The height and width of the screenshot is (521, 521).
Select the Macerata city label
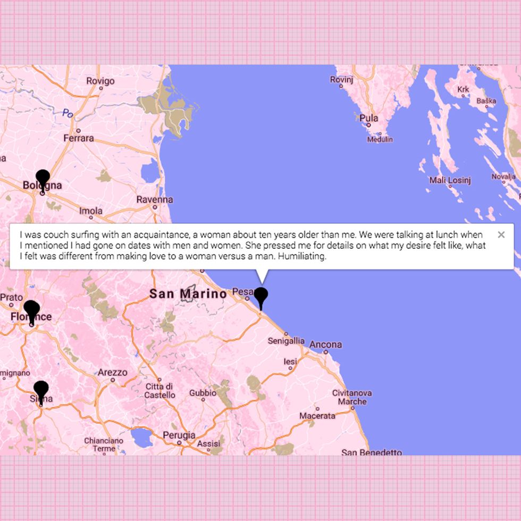pyautogui.click(x=317, y=415)
